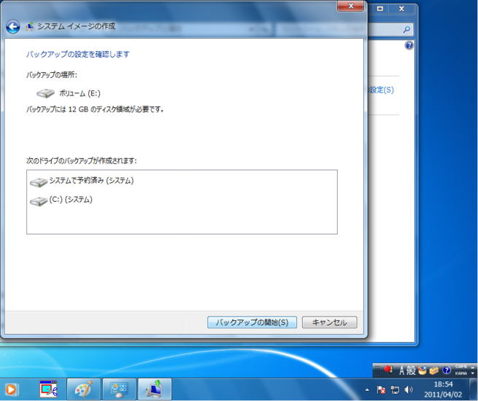Image resolution: width=478 pixels, height=401 pixels.
Task: Open IME help question icon
Action: tap(447, 370)
